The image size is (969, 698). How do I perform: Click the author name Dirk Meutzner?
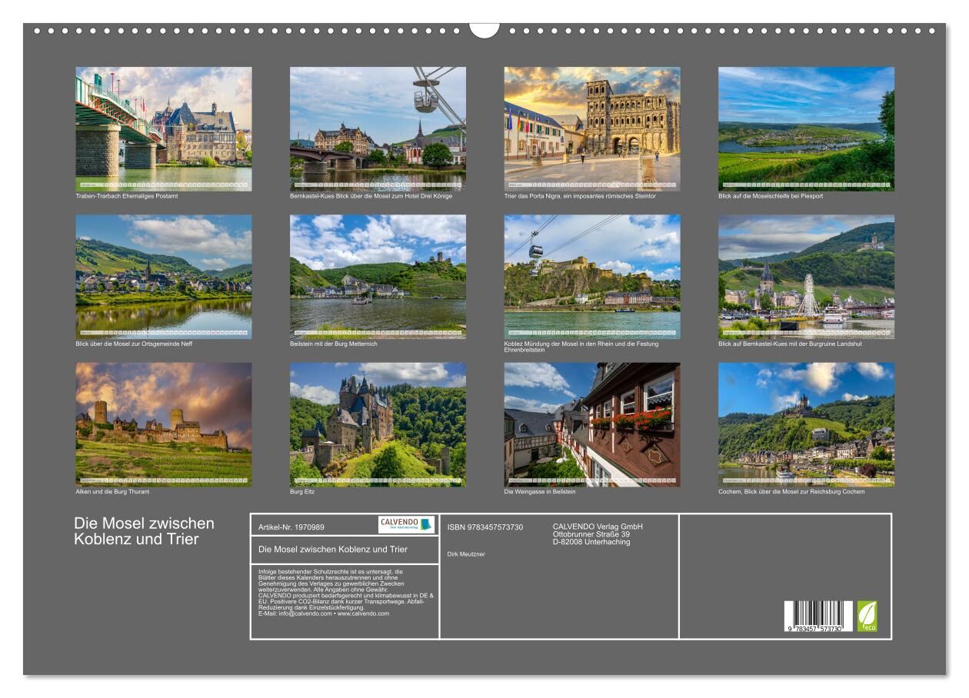tap(466, 554)
